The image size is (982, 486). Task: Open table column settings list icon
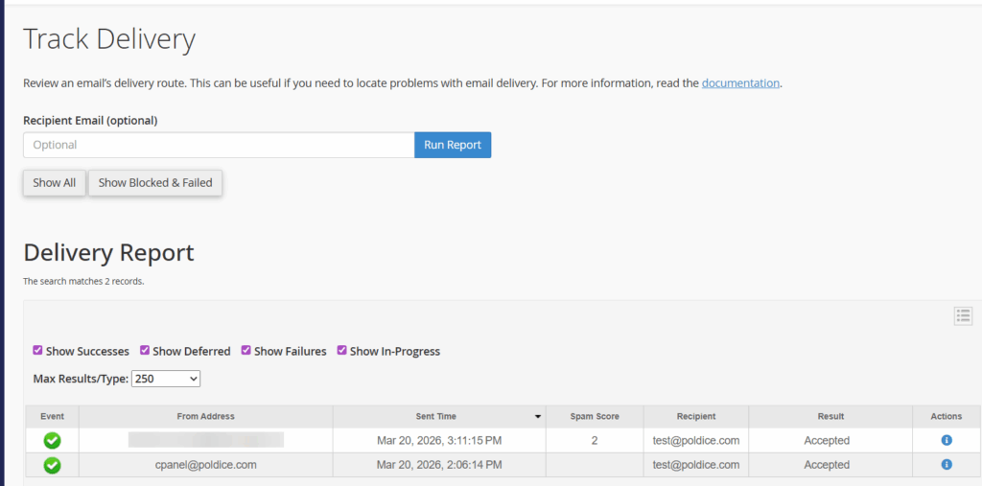[x=963, y=316]
